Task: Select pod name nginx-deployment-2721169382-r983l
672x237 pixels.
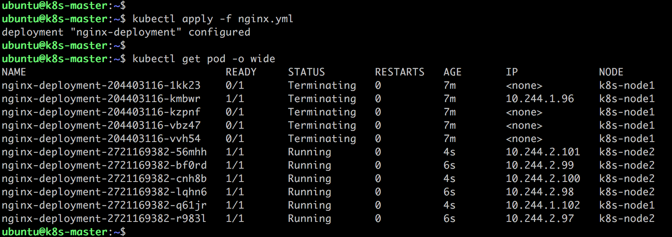Action: click(x=104, y=218)
